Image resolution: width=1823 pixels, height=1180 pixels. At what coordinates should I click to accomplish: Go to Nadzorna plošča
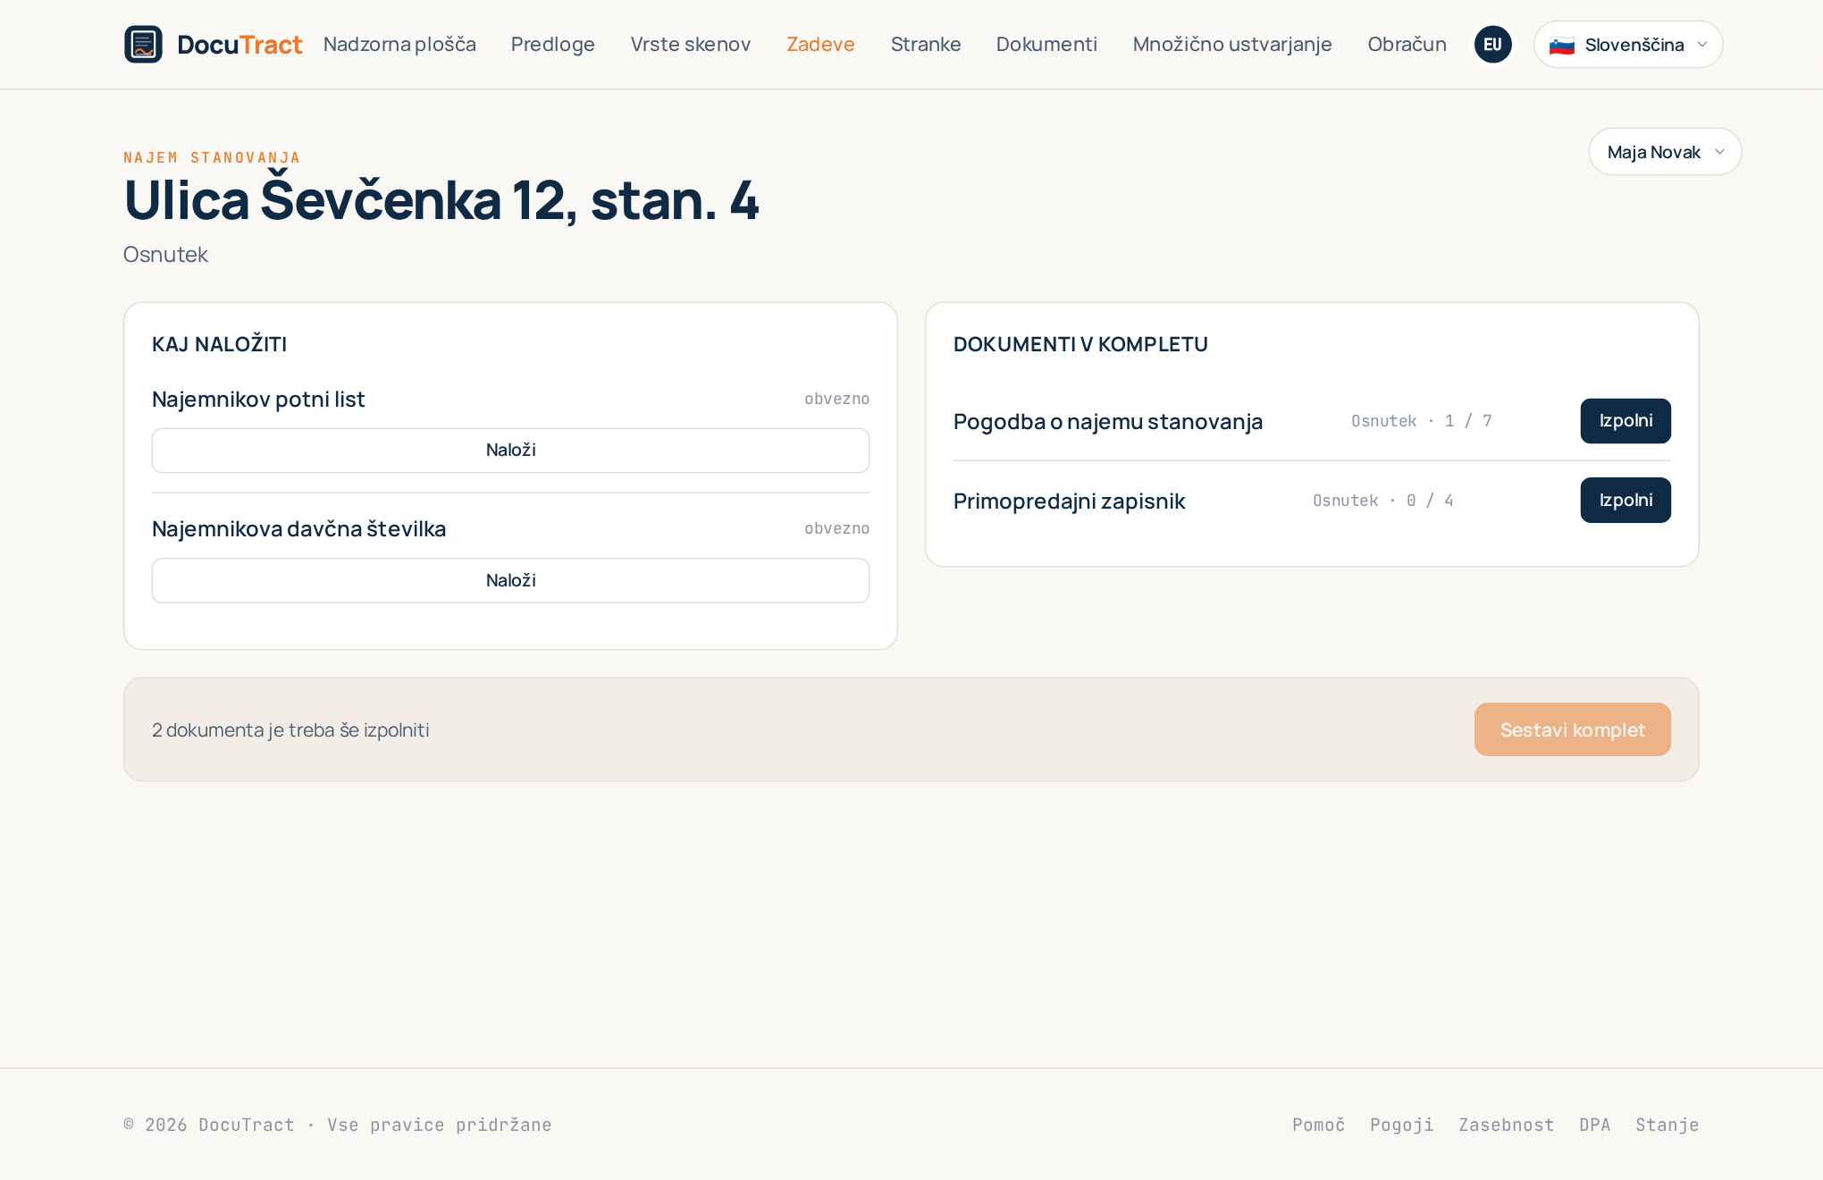(x=399, y=45)
